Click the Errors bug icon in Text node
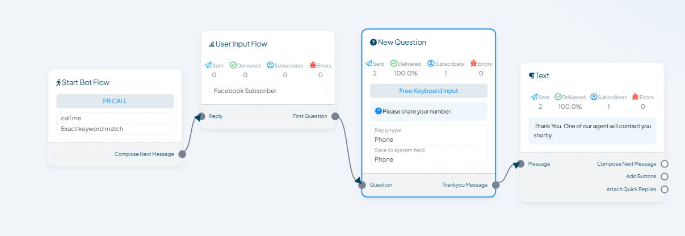Viewport: 685px width, 236px height. point(635,97)
